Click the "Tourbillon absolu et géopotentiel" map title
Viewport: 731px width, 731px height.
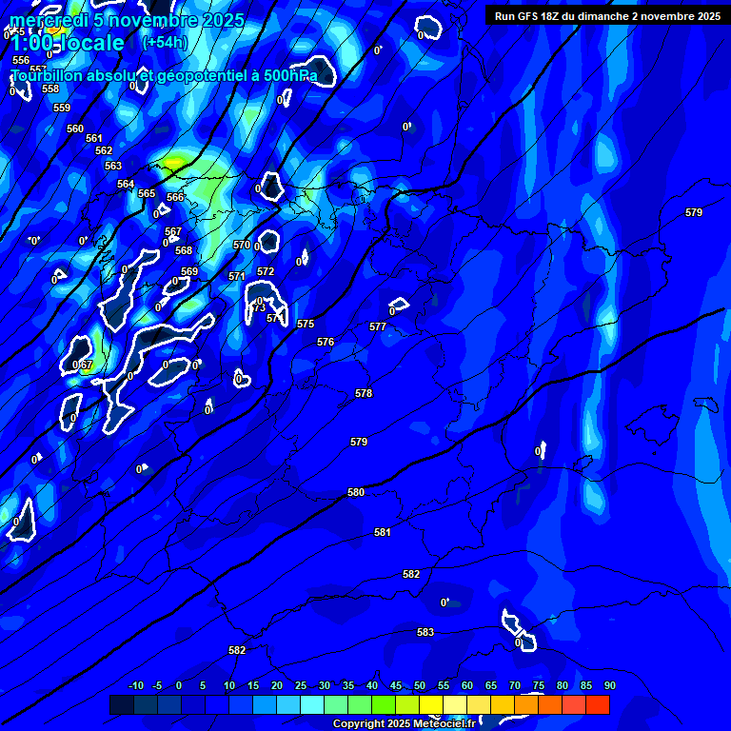pyautogui.click(x=164, y=75)
